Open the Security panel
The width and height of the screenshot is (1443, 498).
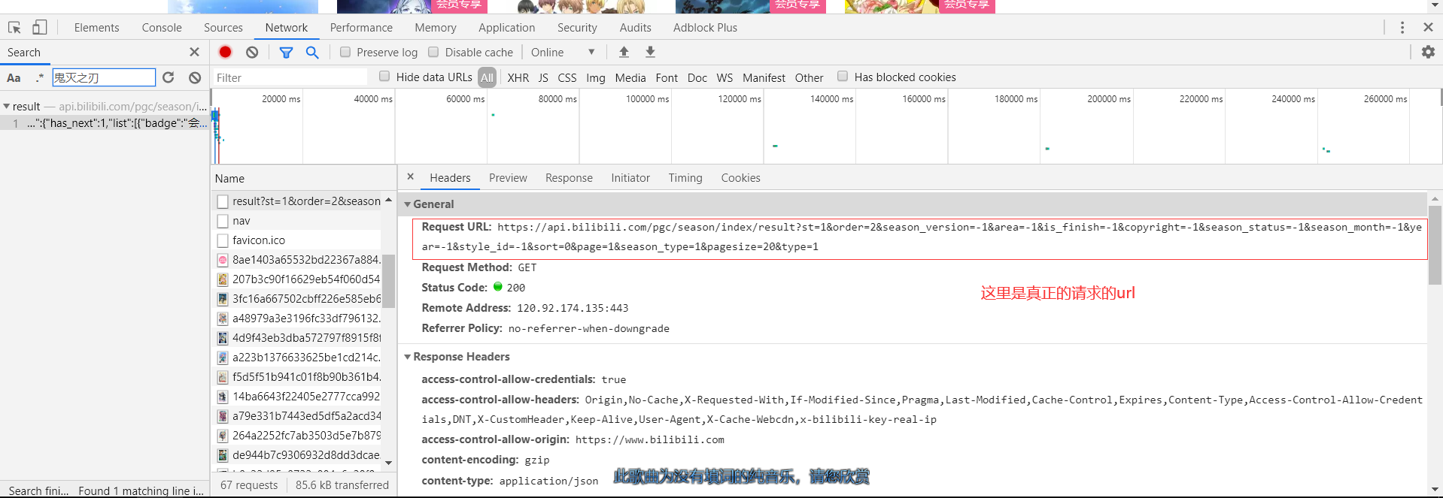coord(577,28)
